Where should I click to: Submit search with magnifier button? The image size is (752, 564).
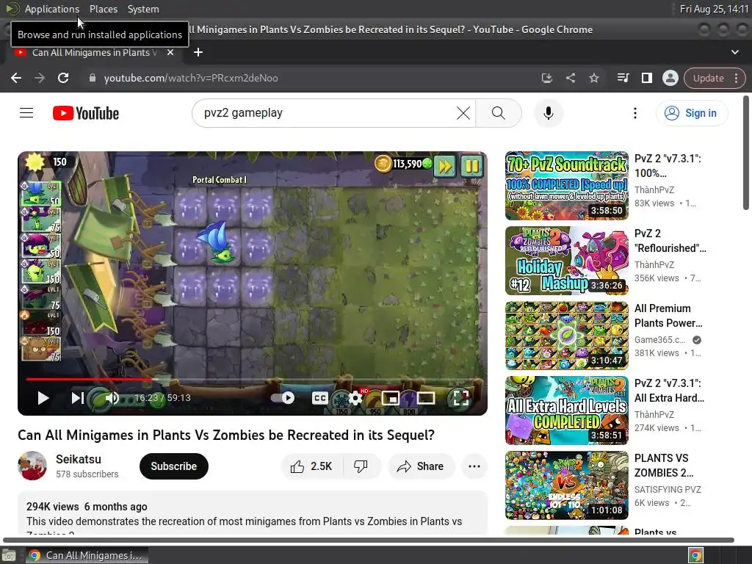(499, 113)
